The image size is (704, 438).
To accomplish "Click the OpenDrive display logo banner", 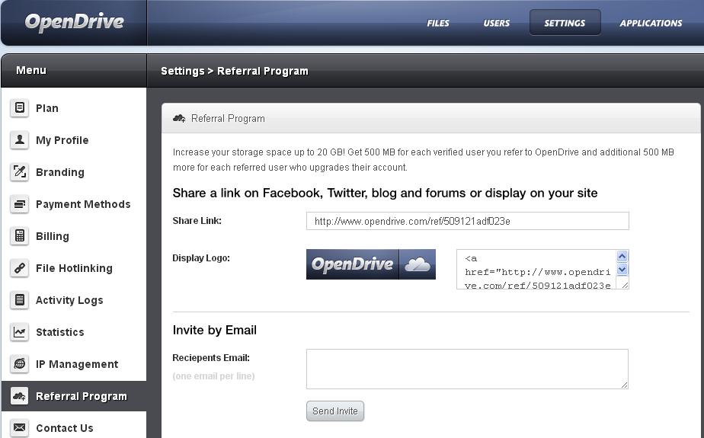I will (371, 264).
